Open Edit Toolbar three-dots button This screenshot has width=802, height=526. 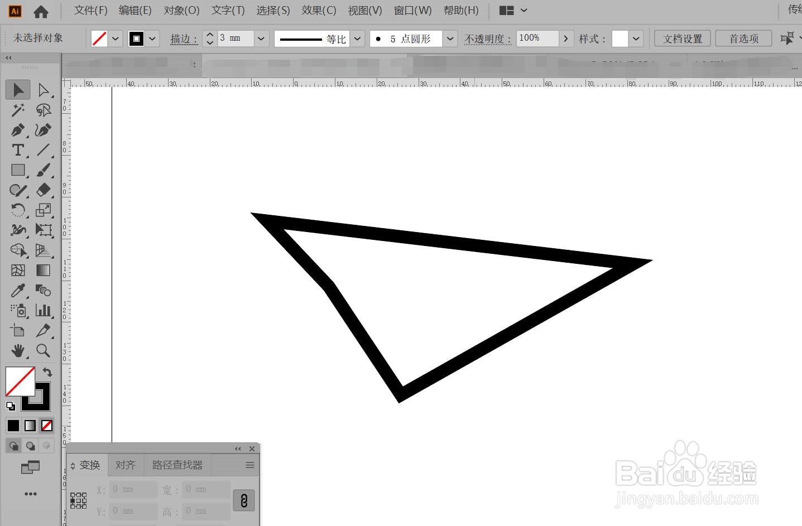[31, 494]
